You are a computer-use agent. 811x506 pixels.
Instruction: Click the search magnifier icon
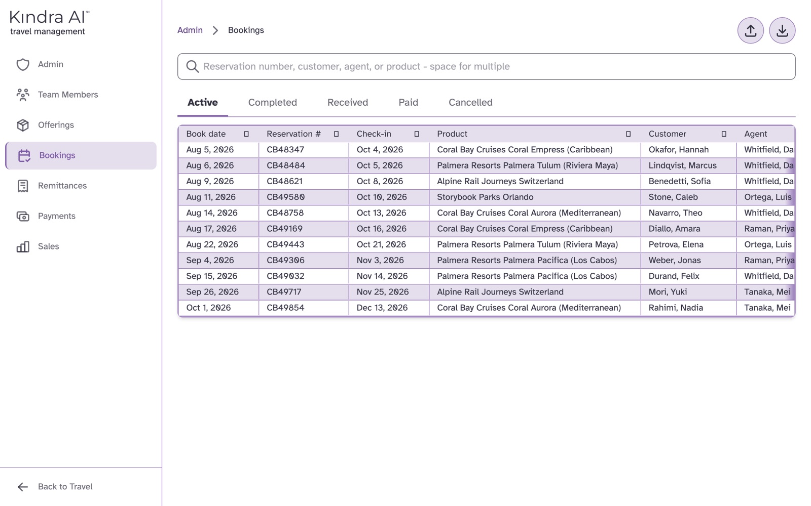[x=192, y=66]
